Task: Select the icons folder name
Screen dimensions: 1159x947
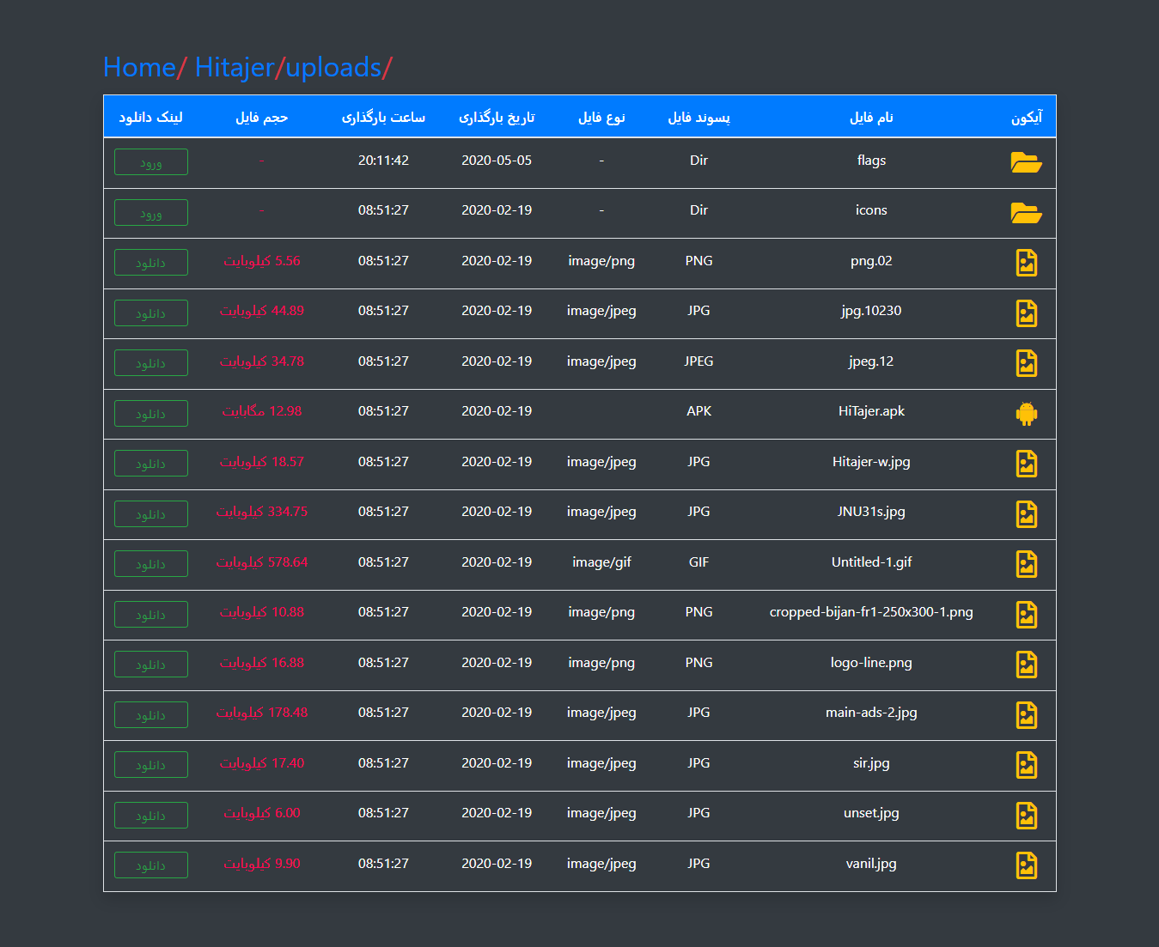Action: coord(871,210)
